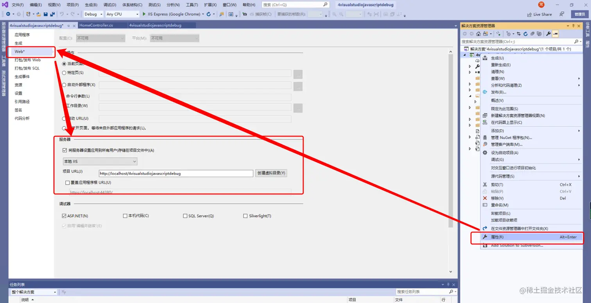Click the user account avatar icon
The image size is (591, 303).
541,4
